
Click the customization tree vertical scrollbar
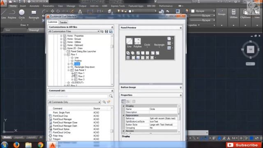[x=112, y=60]
